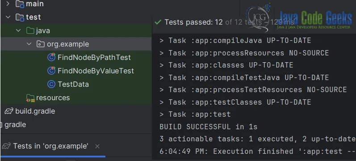
Task: Select the gradle folder
Action: pyautogui.click(x=15, y=125)
